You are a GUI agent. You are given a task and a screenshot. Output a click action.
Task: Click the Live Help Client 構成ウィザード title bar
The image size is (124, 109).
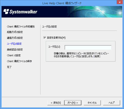click(x=62, y=3)
